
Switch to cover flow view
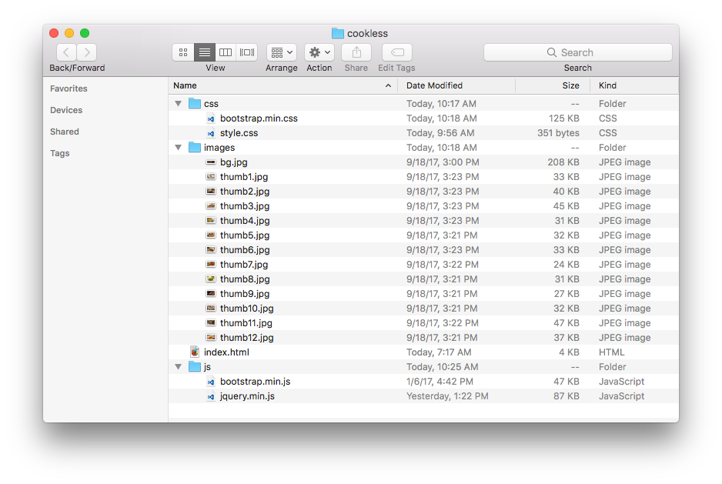pos(246,52)
